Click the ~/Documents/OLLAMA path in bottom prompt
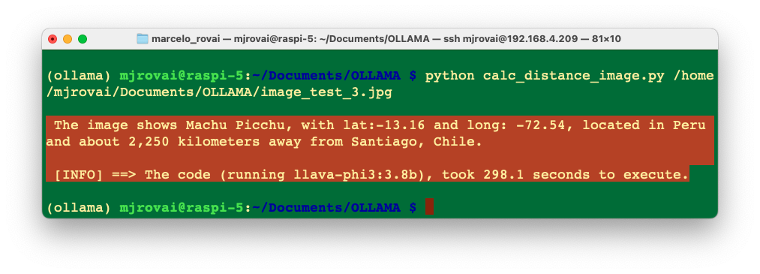The image size is (760, 274). [x=326, y=207]
